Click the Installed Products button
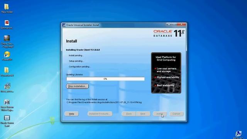This screenshot has height=139, width=247. pyautogui.click(x=100, y=114)
